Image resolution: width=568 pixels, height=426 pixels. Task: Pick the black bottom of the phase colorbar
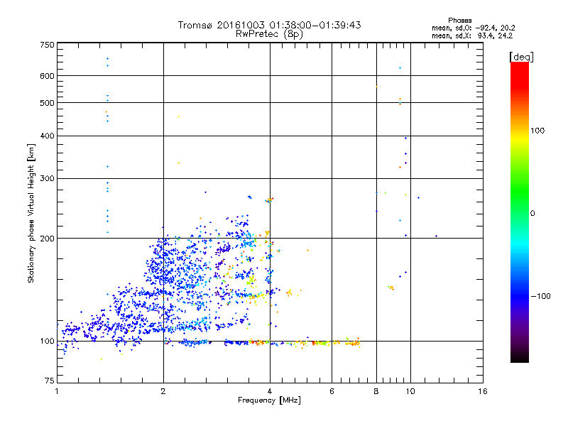[520, 357]
